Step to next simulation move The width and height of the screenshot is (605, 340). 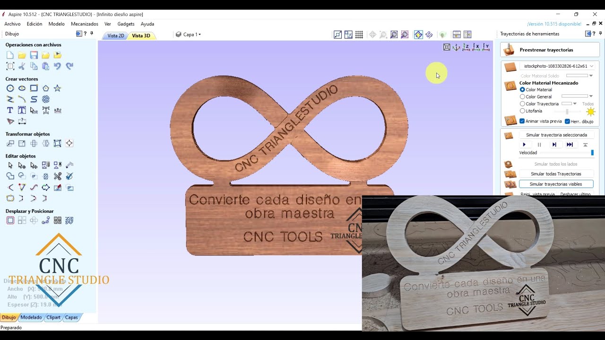(554, 144)
